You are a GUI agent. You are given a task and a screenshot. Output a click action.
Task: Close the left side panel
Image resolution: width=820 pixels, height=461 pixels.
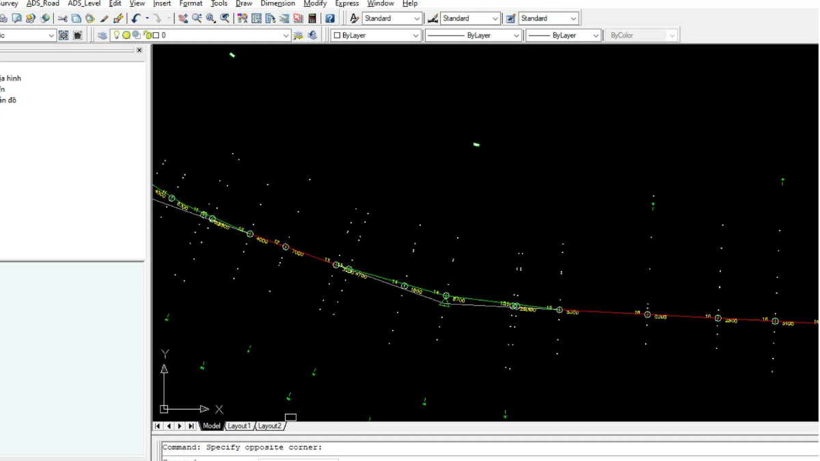point(139,51)
